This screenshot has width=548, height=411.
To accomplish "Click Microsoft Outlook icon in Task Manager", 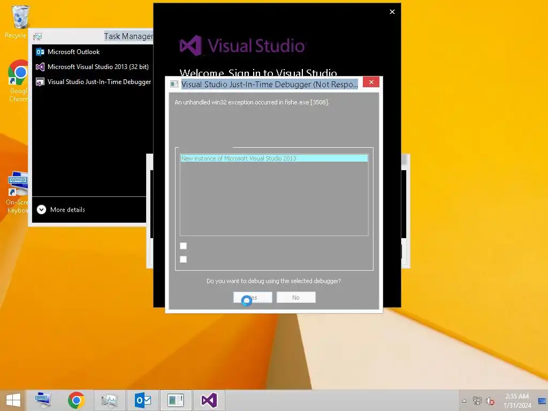I will pos(40,52).
